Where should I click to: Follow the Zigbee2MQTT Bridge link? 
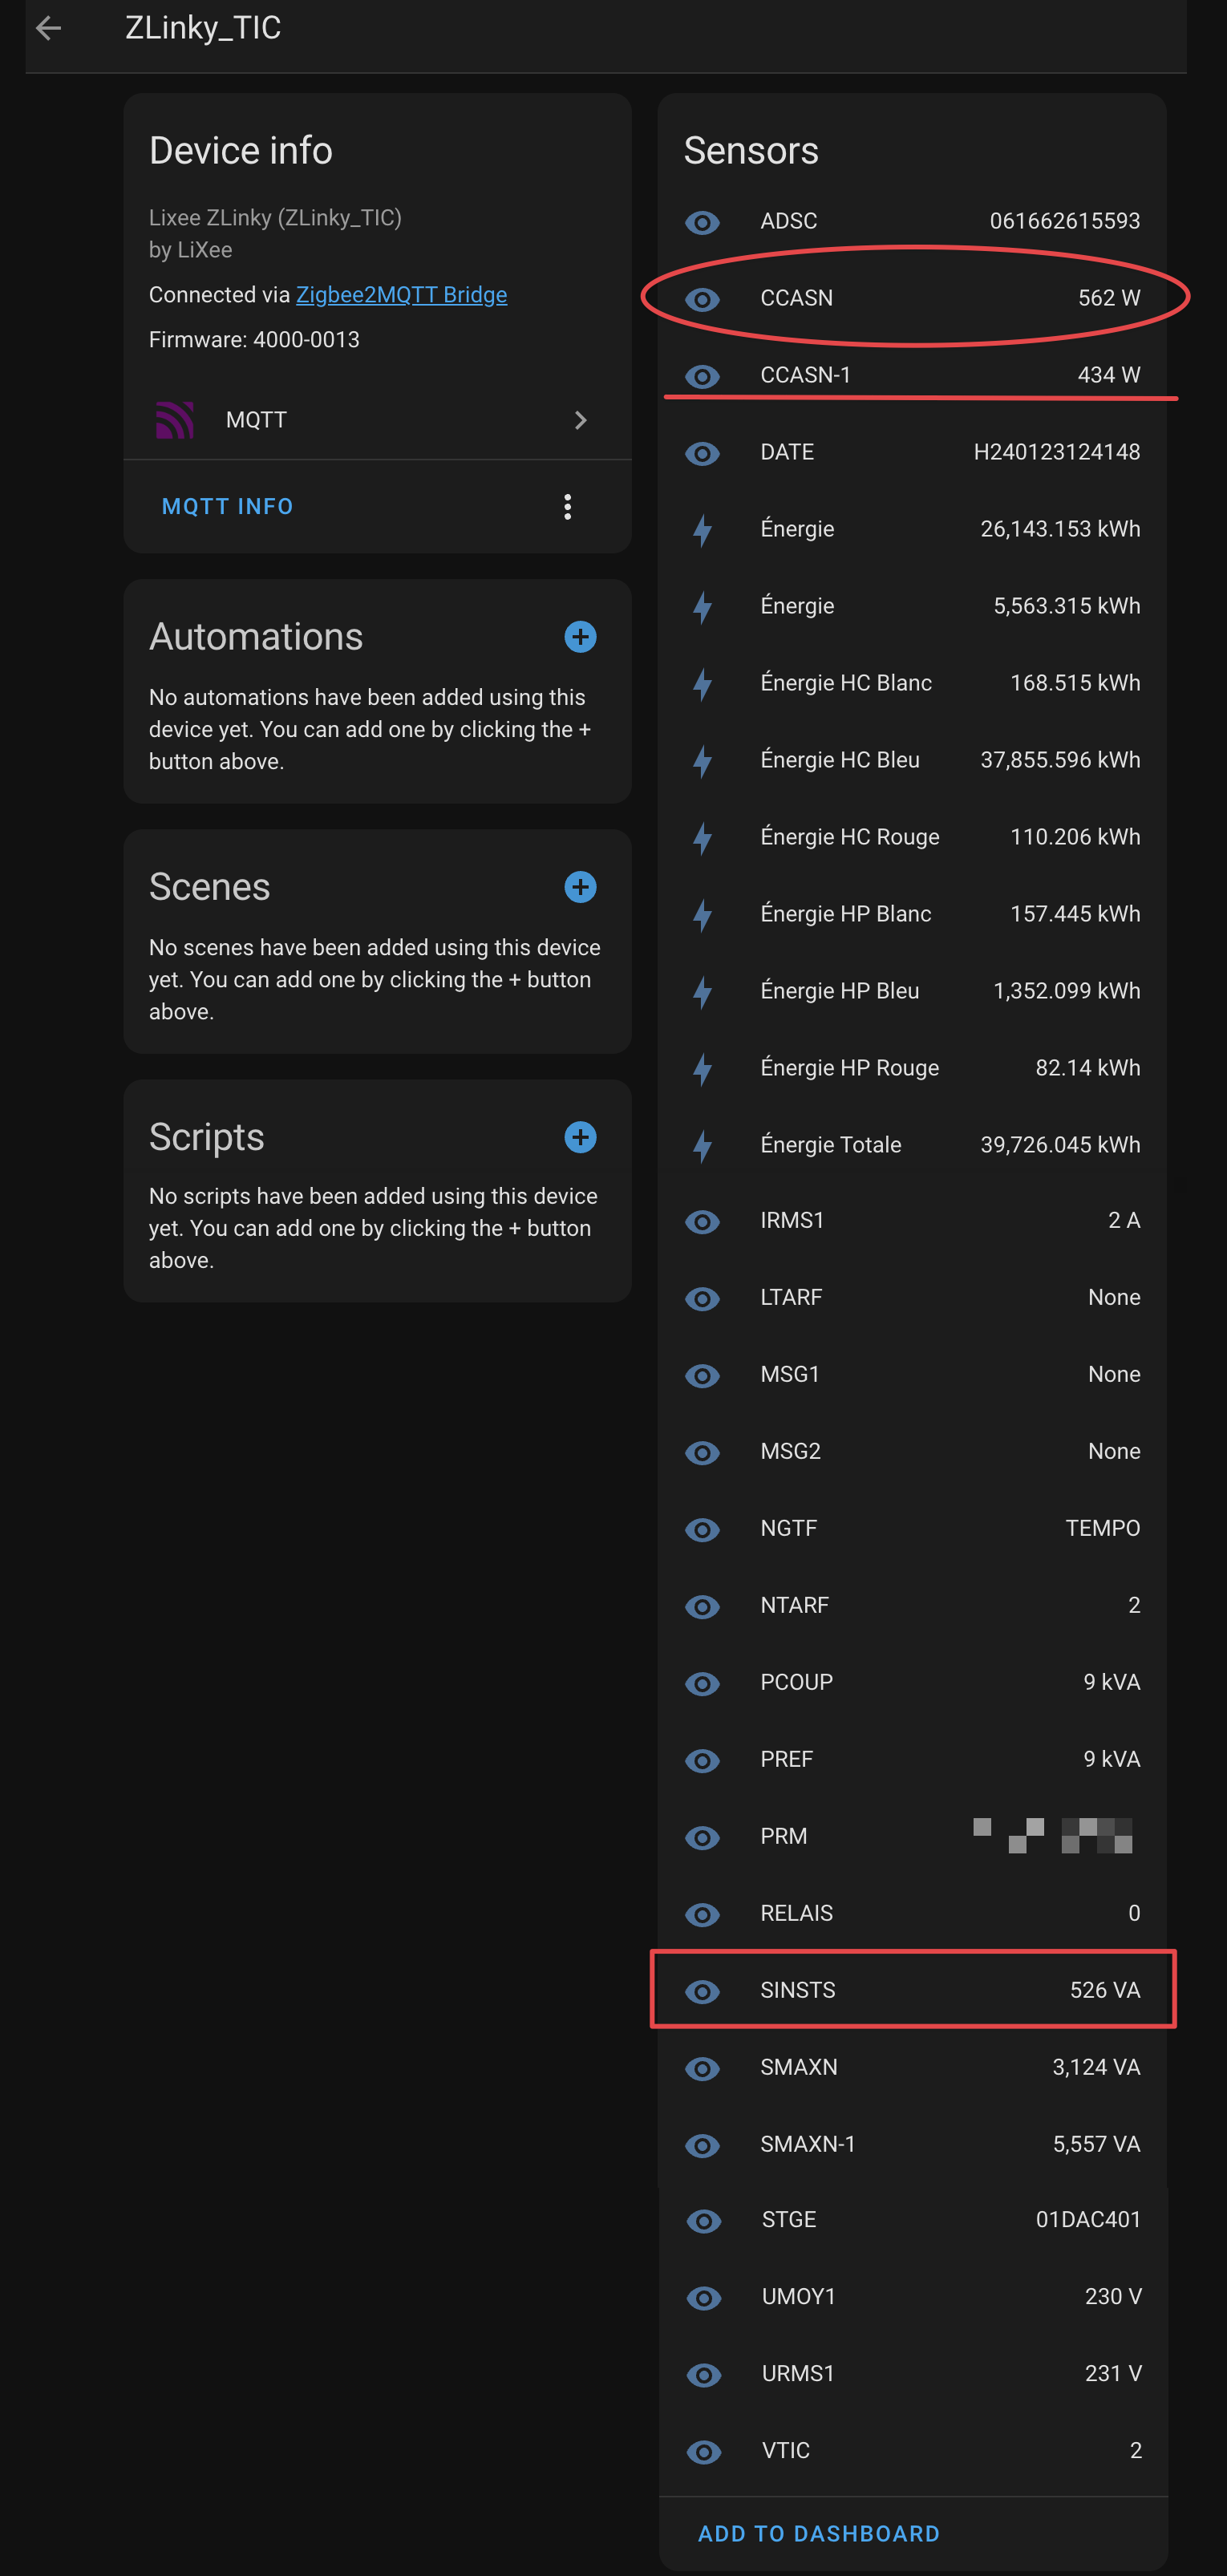click(x=401, y=295)
